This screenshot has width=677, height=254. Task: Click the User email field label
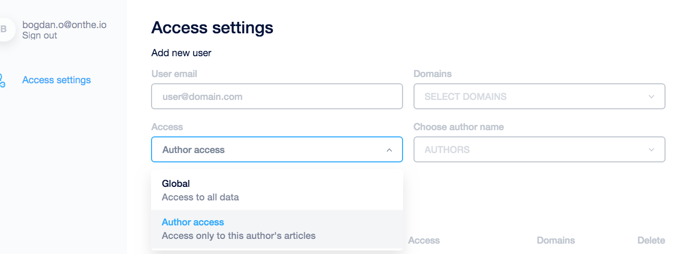coord(174,74)
